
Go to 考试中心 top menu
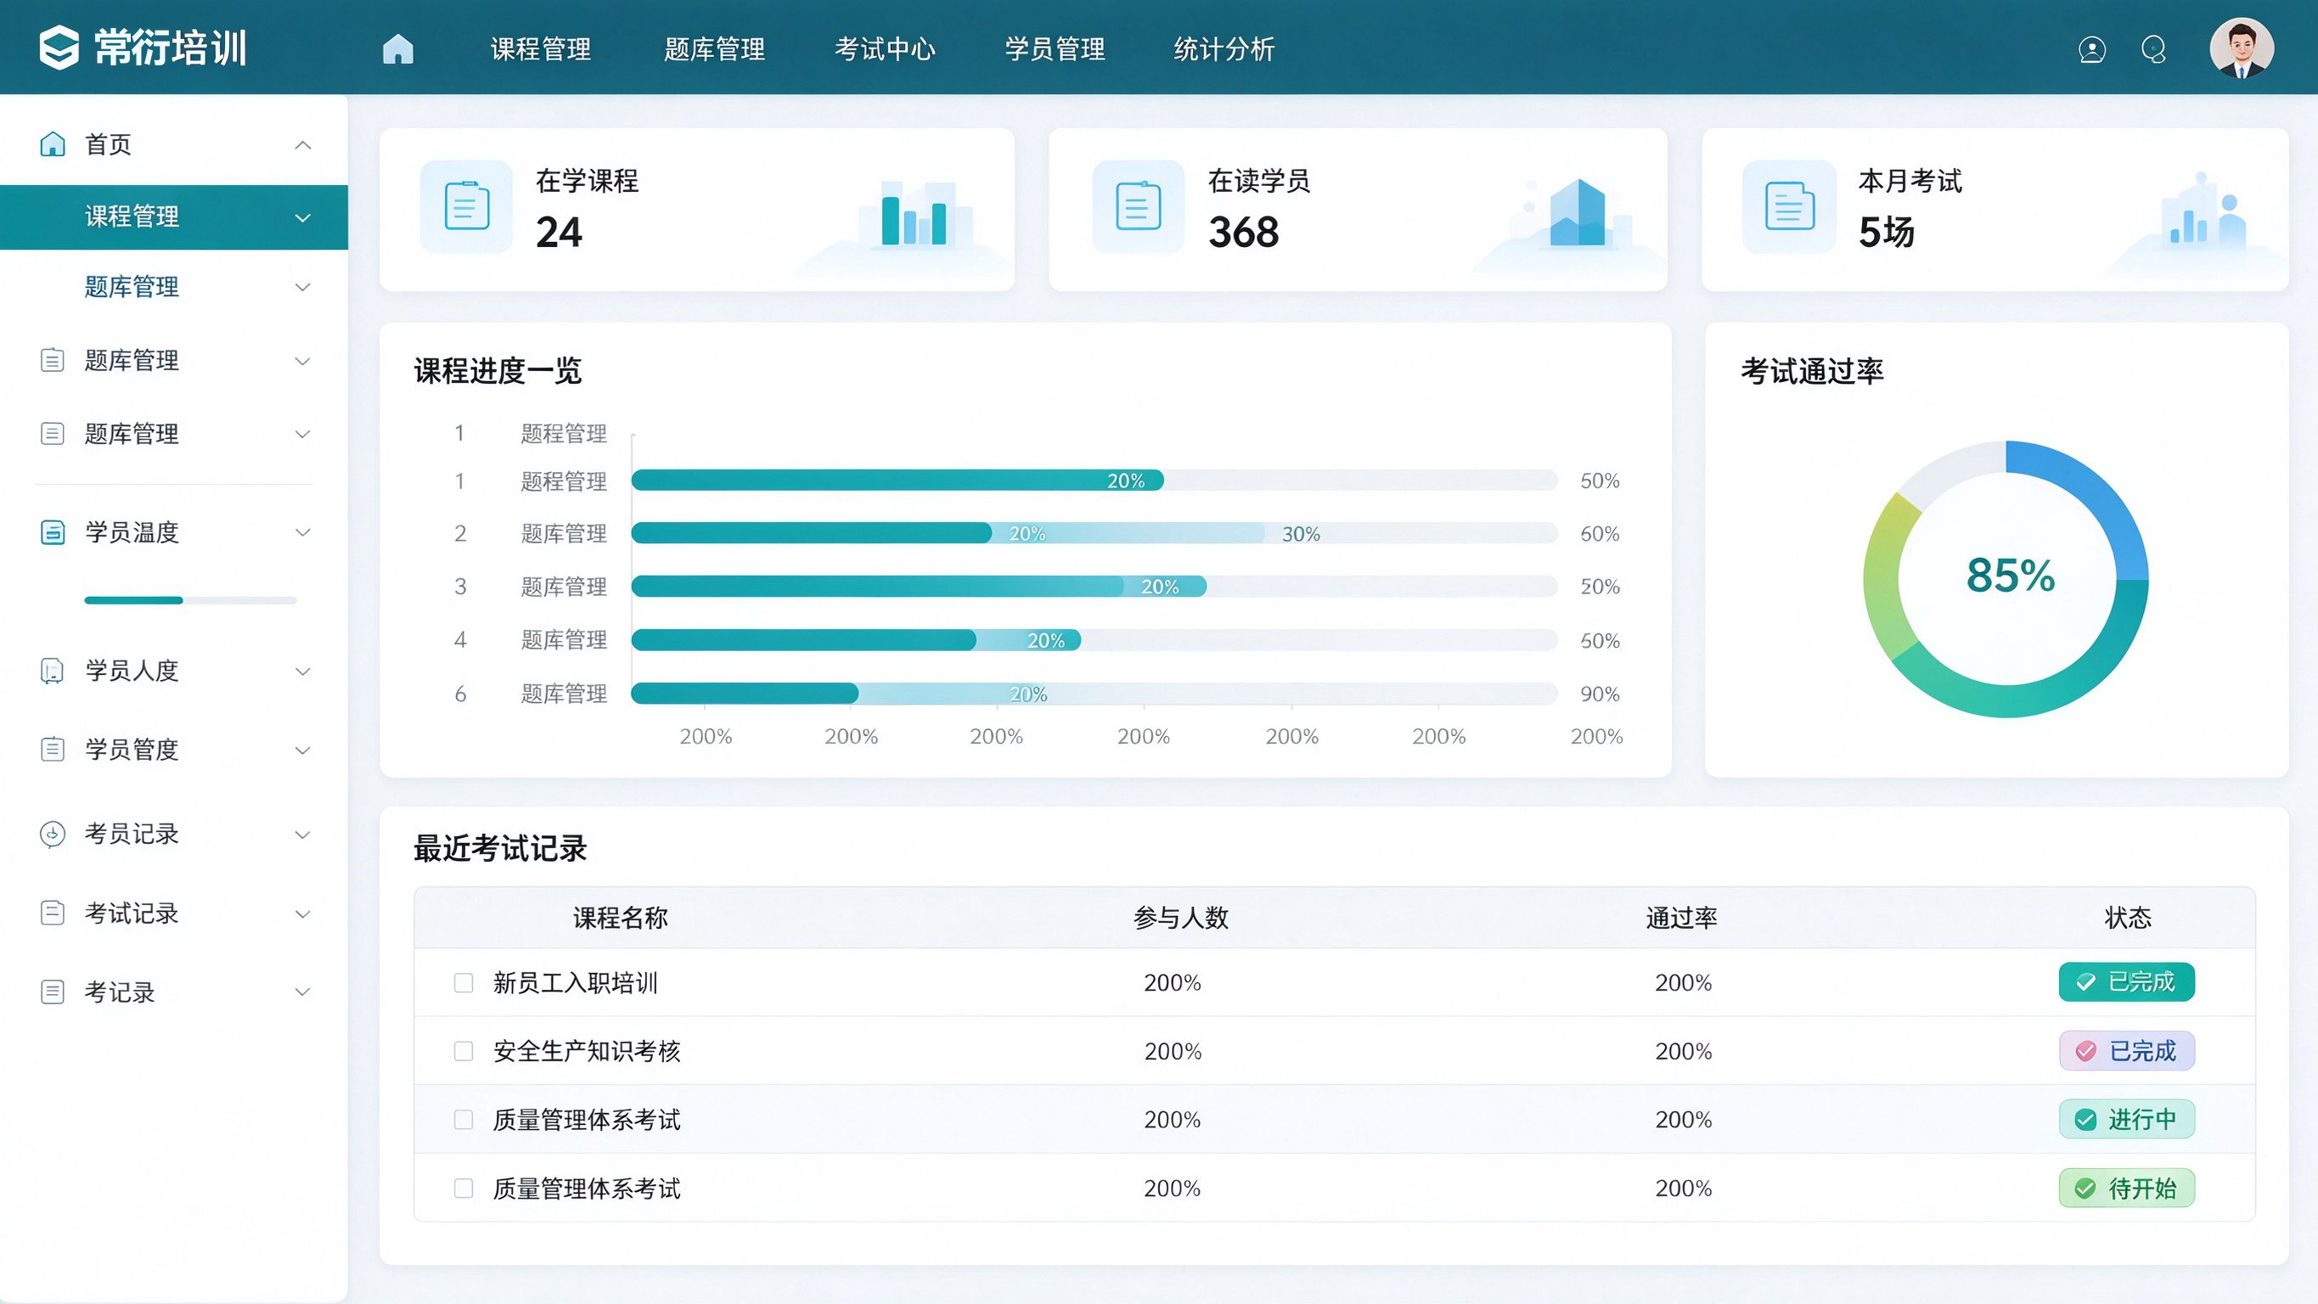coord(885,49)
